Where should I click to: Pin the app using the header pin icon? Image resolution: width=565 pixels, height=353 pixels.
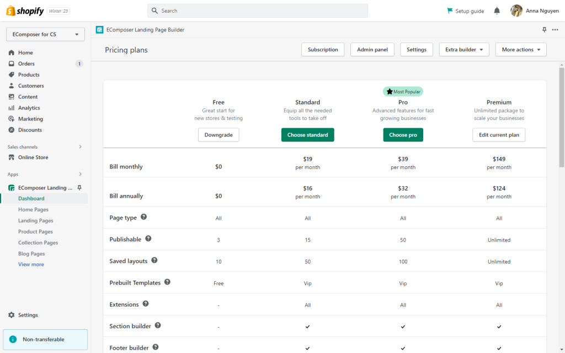point(544,30)
